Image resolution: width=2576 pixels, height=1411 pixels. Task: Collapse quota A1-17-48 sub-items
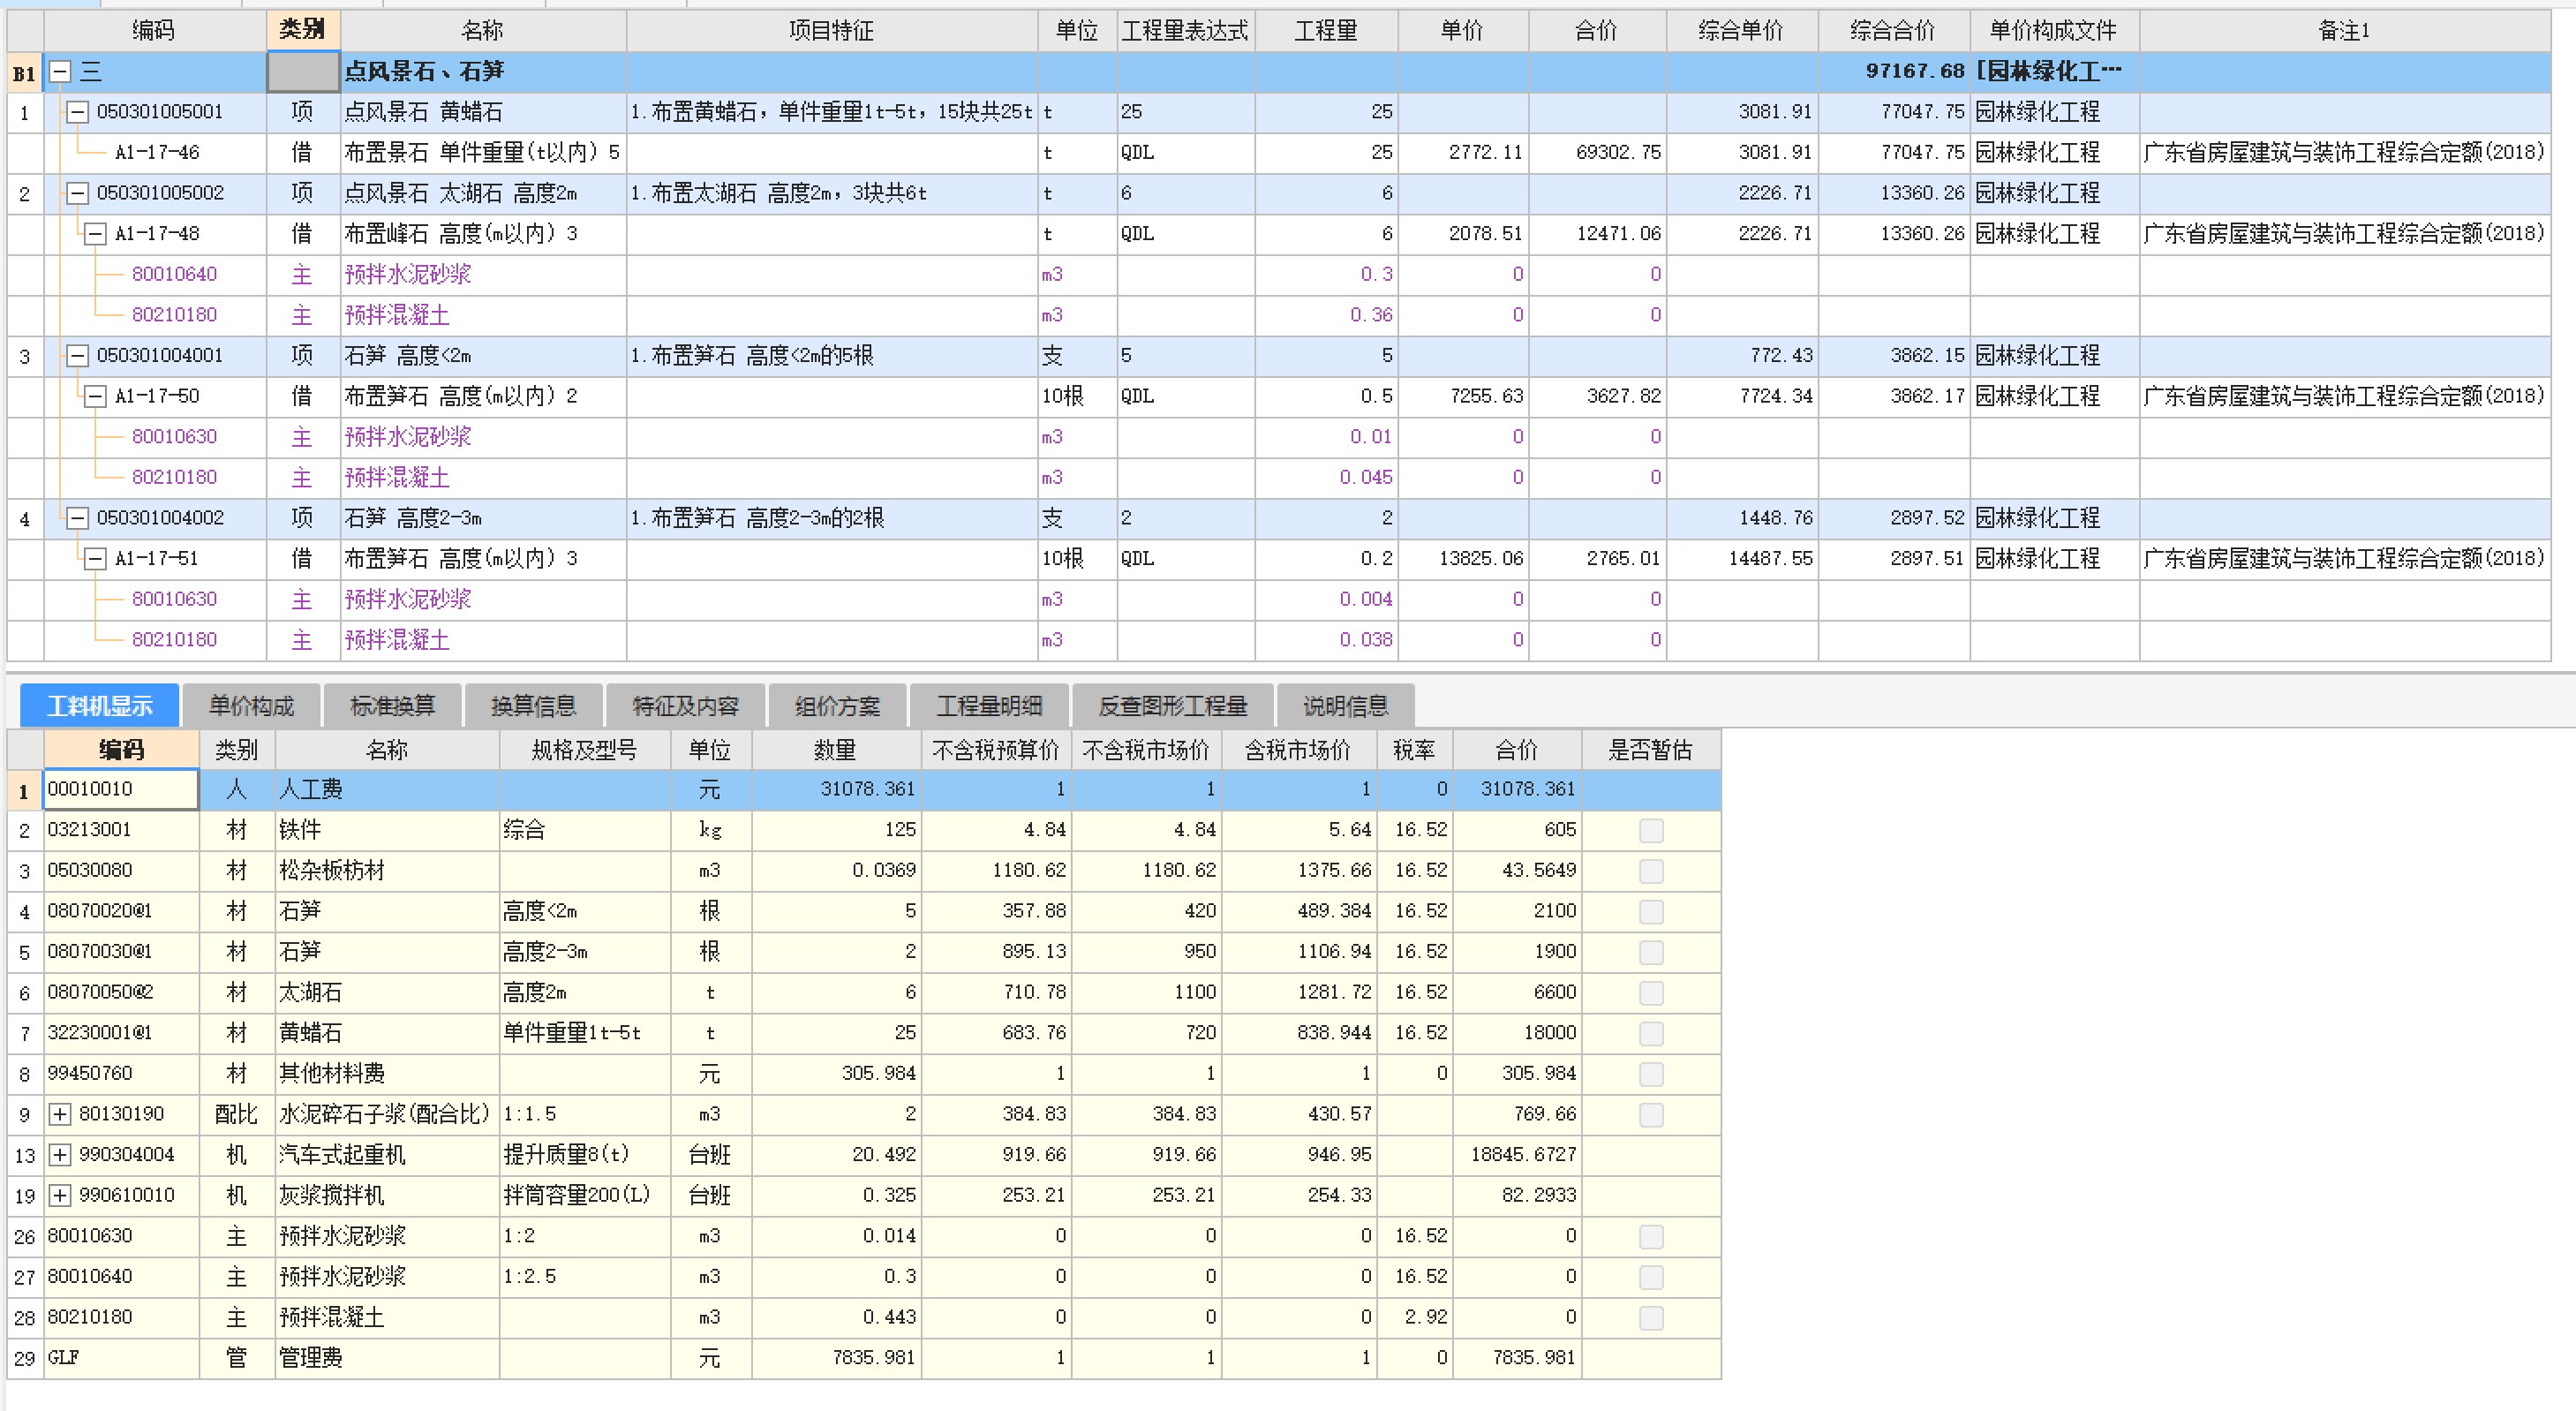click(x=95, y=234)
